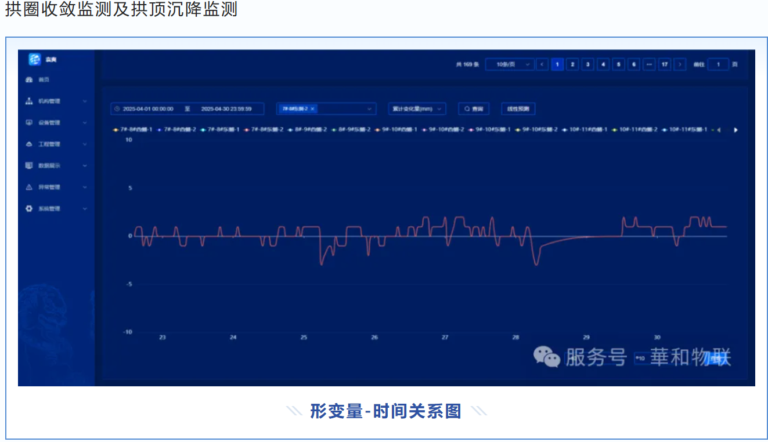This screenshot has height=442, width=768.
Task: Open the 10条/页 page size dropdown
Action: [x=510, y=64]
